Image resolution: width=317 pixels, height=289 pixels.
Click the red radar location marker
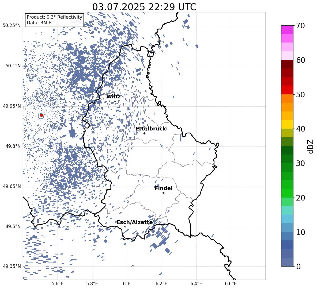point(41,115)
